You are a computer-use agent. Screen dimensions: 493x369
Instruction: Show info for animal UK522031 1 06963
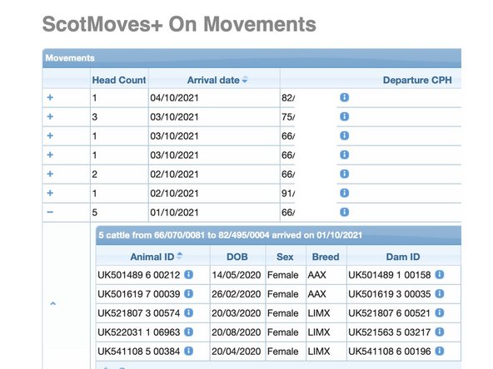[x=188, y=332]
